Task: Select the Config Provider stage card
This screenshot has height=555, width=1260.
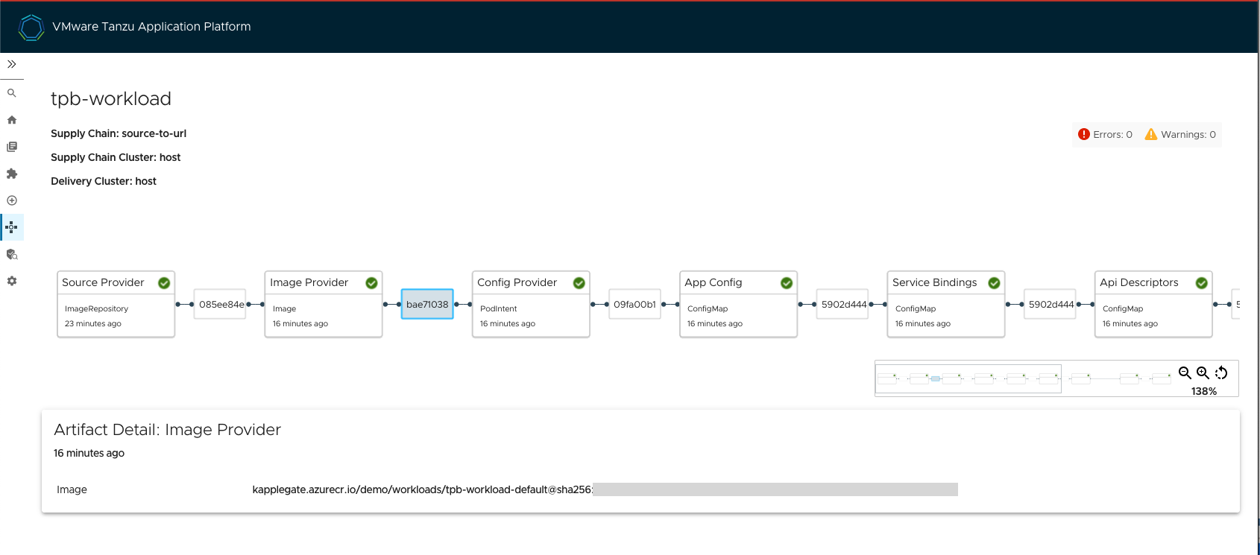Action: [531, 304]
